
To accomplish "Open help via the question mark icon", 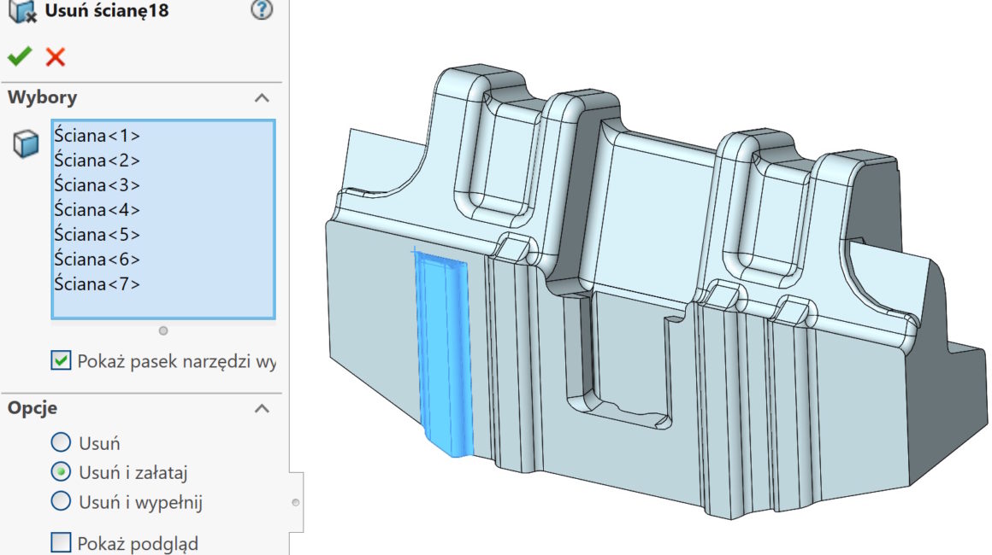I will [262, 10].
